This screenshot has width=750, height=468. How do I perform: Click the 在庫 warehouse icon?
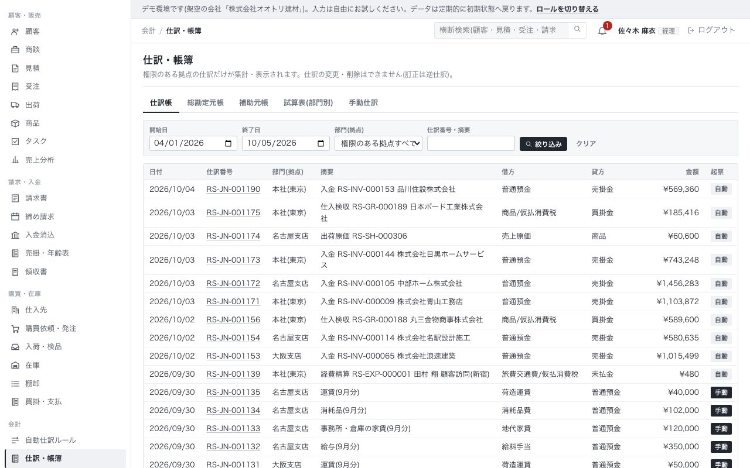pyautogui.click(x=15, y=366)
